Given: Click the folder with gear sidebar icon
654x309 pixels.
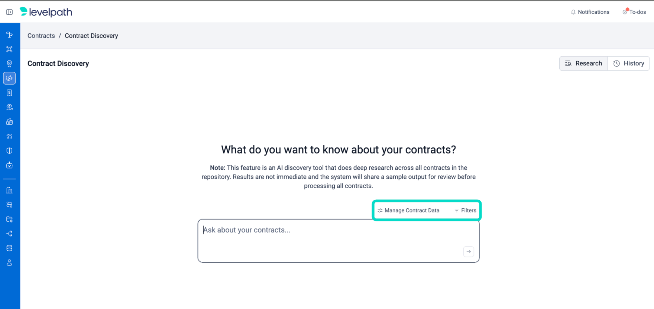Looking at the screenshot, I should (x=10, y=219).
